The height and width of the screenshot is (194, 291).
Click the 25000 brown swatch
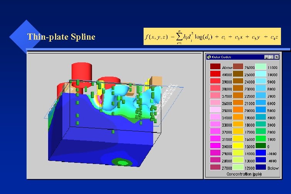(x=238, y=74)
